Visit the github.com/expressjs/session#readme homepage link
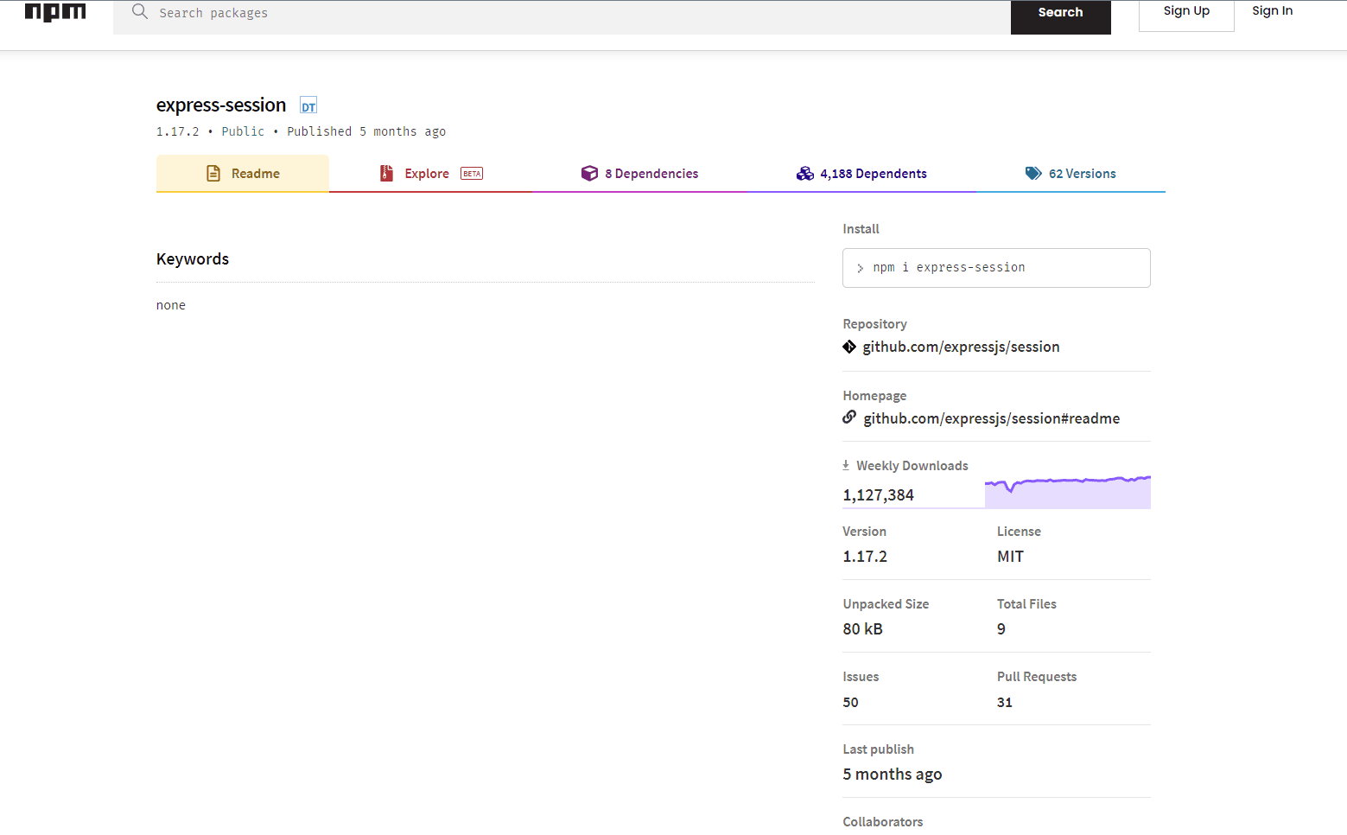This screenshot has height=835, width=1347. click(x=991, y=418)
